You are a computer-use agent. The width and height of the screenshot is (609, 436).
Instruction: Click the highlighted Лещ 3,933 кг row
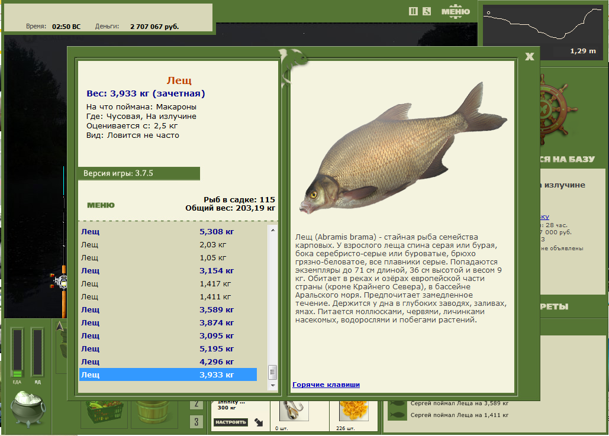tap(168, 374)
